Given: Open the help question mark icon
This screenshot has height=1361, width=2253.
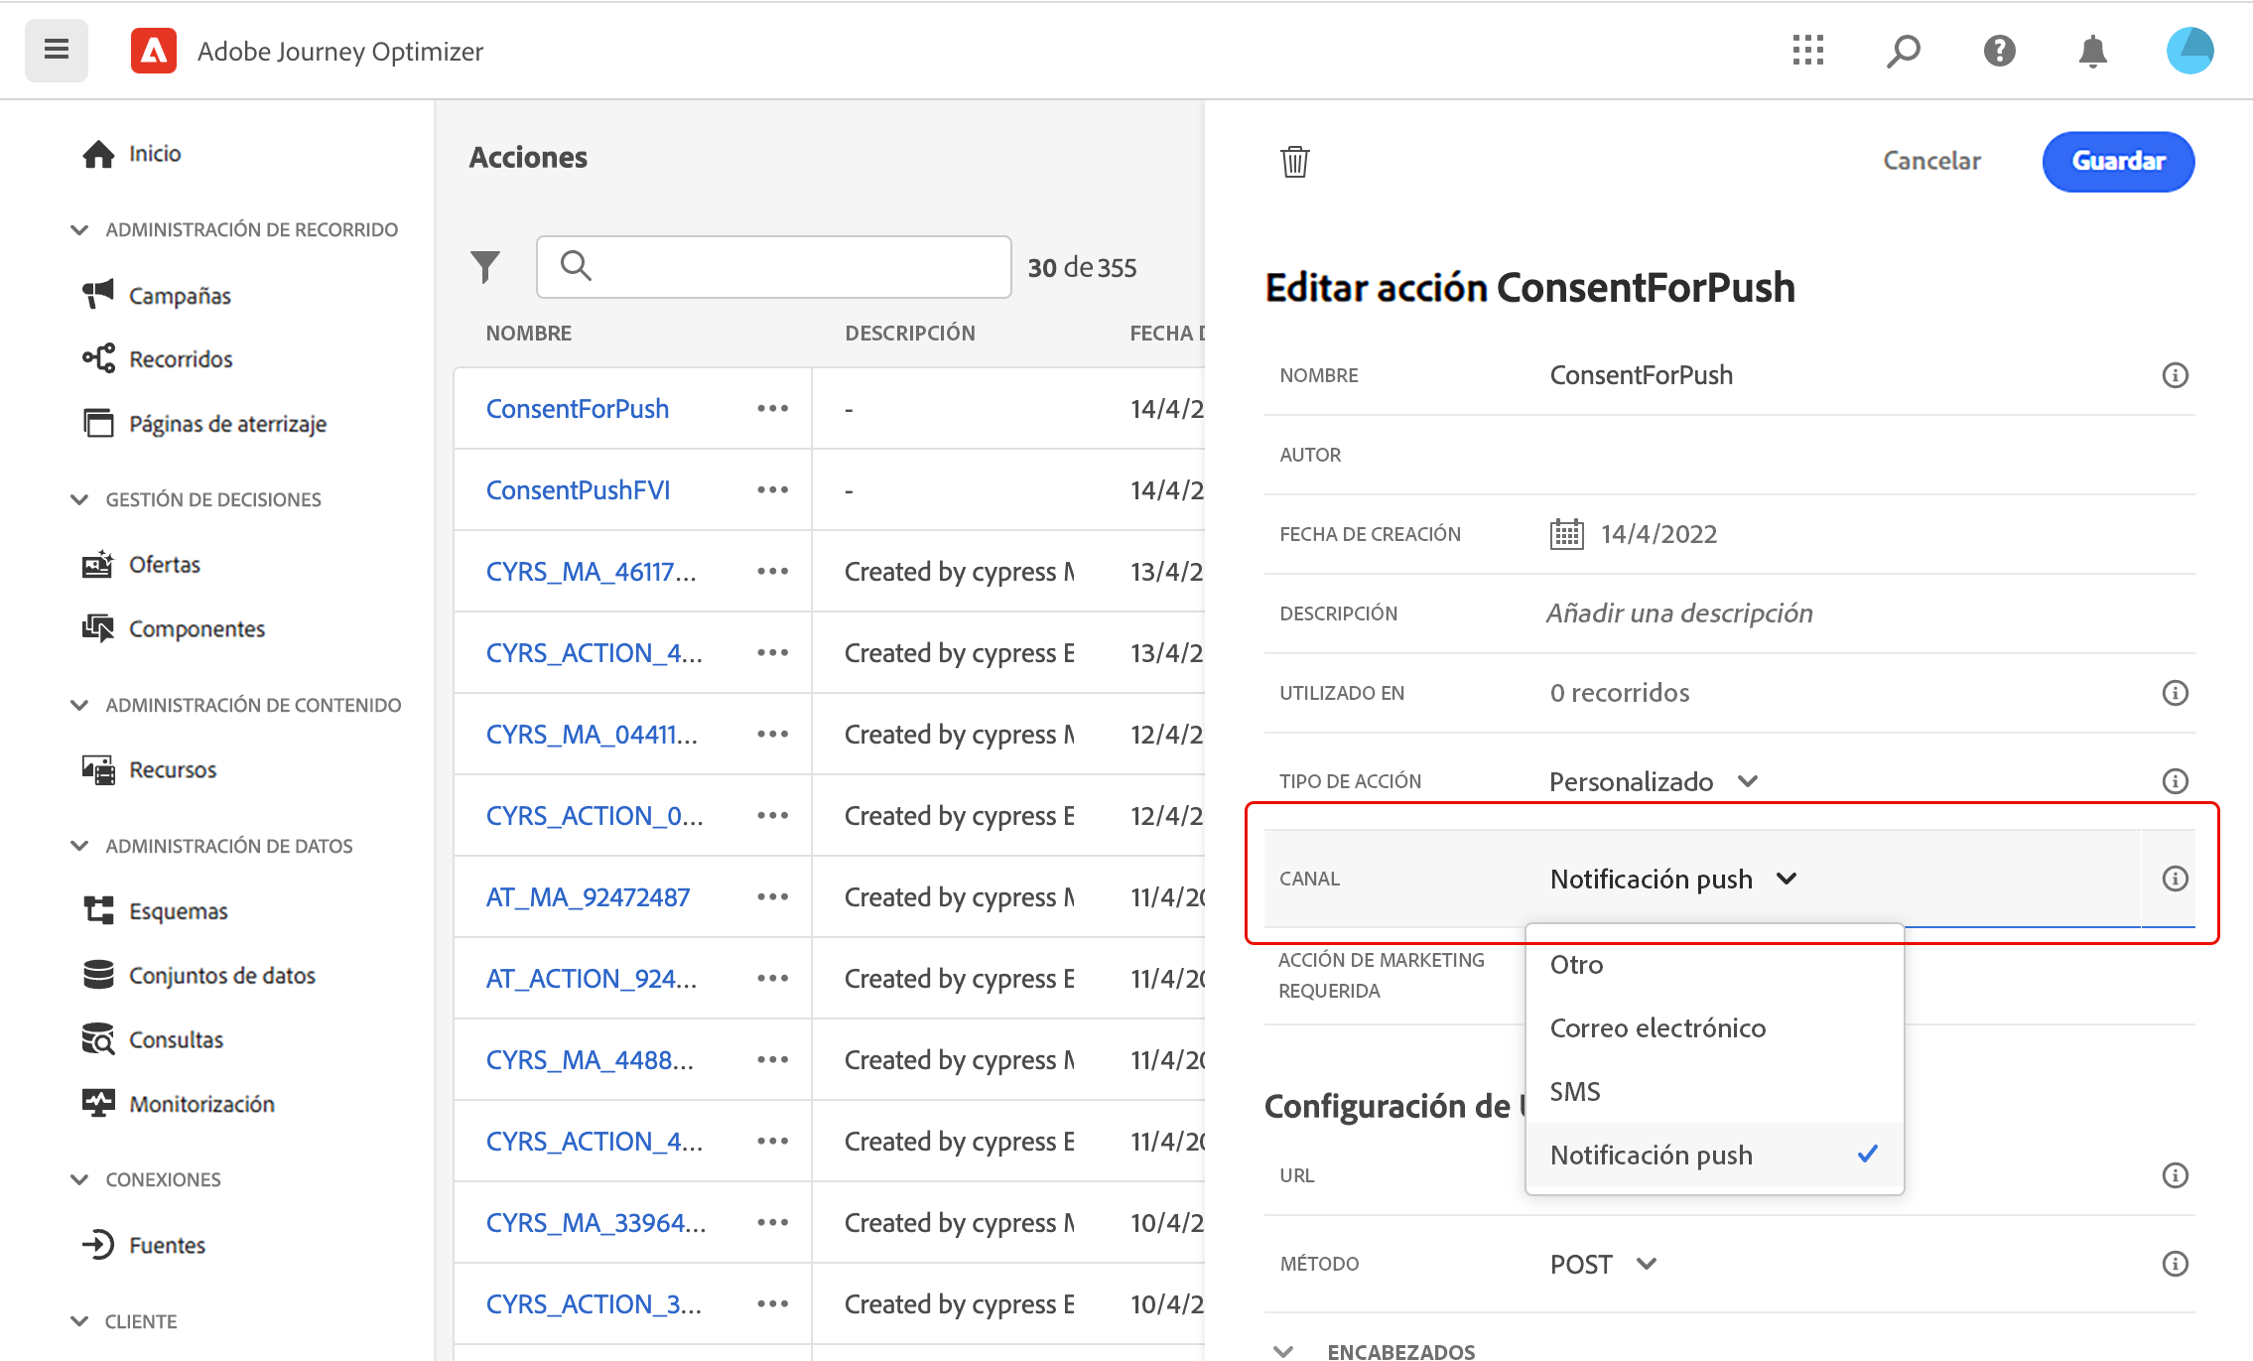Looking at the screenshot, I should coord(1999,51).
